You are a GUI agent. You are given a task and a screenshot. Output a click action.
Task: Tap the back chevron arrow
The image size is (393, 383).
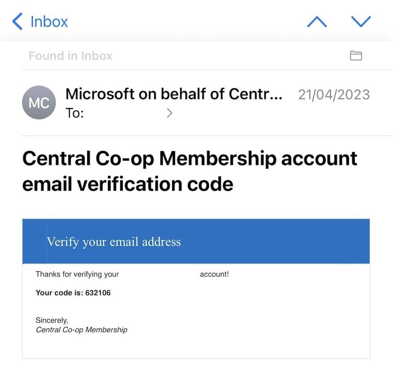click(x=17, y=21)
